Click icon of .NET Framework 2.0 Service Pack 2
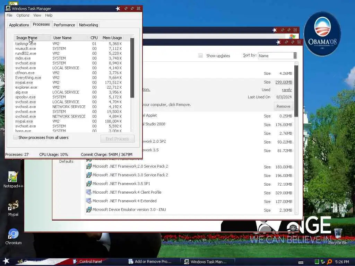Screen dimensions: 355x266 (x=89, y=167)
